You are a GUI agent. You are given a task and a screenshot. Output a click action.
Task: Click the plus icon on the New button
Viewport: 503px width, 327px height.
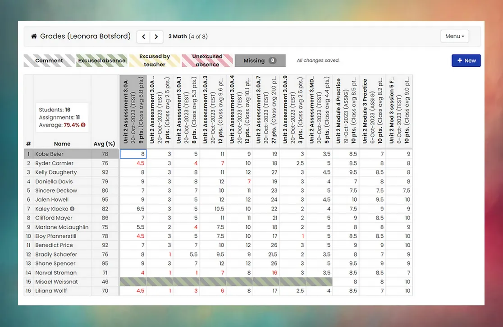click(x=459, y=60)
